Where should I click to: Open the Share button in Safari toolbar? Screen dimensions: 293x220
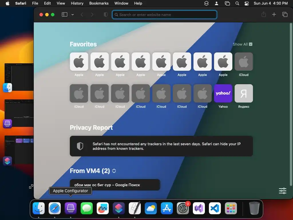(264, 14)
